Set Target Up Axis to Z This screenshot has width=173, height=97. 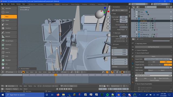168,65
